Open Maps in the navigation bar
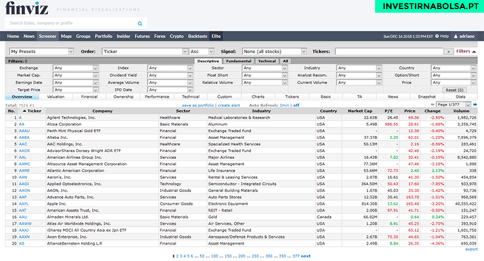Screen dimensions: 484x261 click(66, 36)
